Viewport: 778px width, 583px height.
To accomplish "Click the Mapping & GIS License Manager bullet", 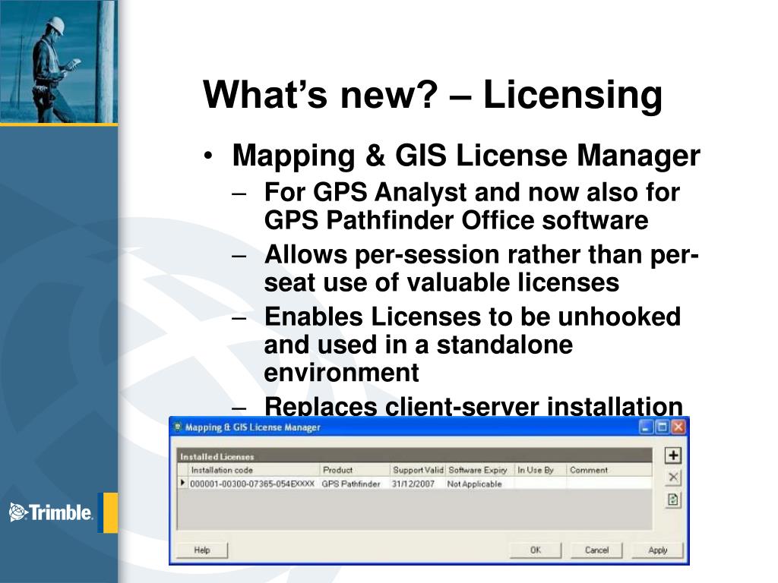I will point(466,155).
